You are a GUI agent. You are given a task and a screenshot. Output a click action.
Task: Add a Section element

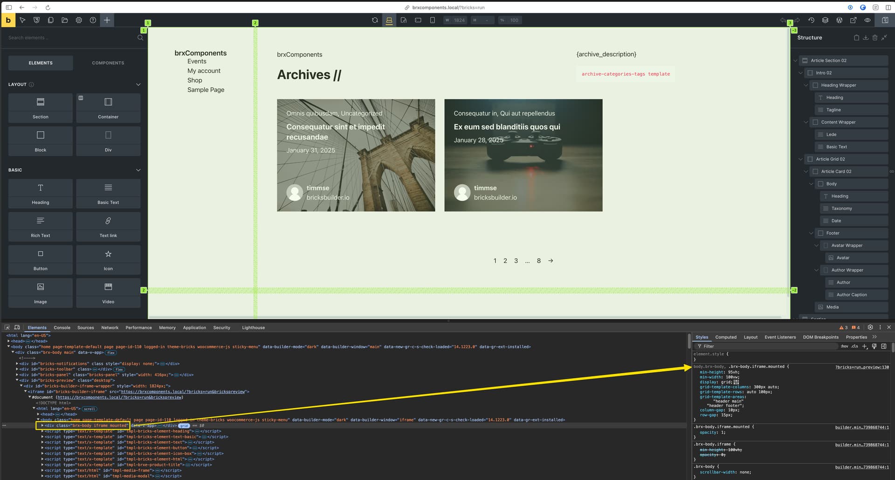click(41, 108)
